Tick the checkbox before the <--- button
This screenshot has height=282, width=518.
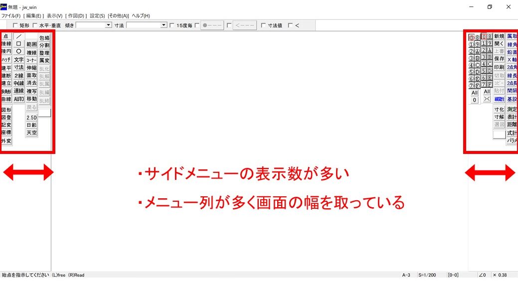[229, 25]
